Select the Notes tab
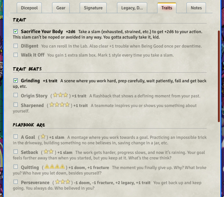 coord(196,8)
